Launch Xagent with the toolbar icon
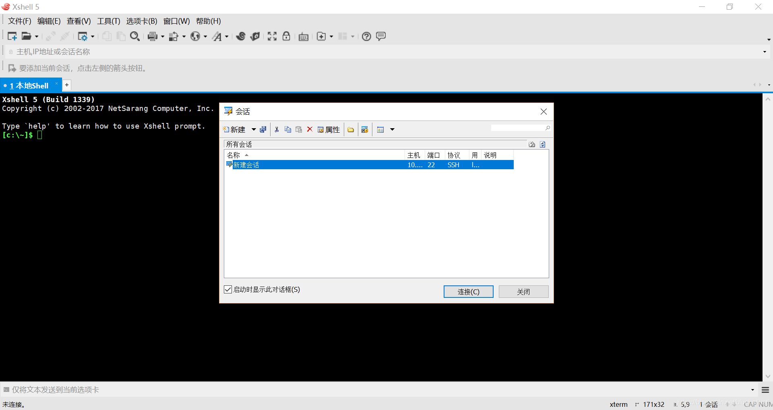 (x=255, y=36)
